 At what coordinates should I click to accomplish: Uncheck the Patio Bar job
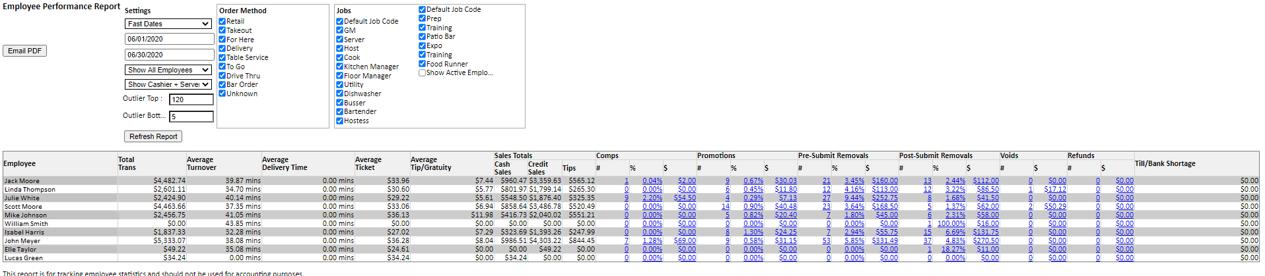[423, 37]
